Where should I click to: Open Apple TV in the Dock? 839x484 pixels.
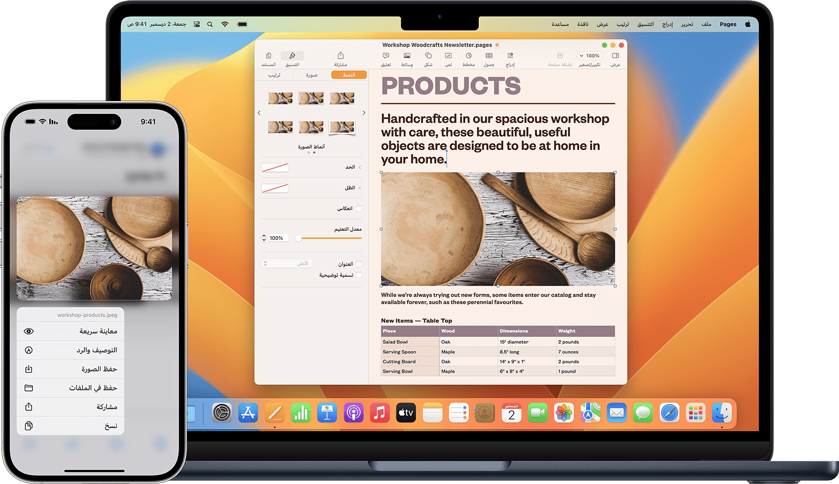coord(406,413)
